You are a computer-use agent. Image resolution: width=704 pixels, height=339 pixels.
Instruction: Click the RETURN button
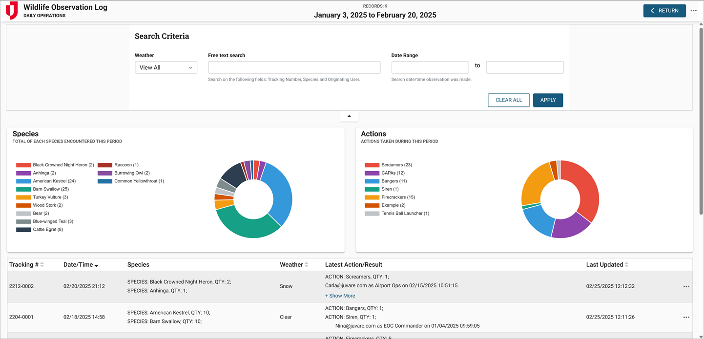pyautogui.click(x=664, y=11)
